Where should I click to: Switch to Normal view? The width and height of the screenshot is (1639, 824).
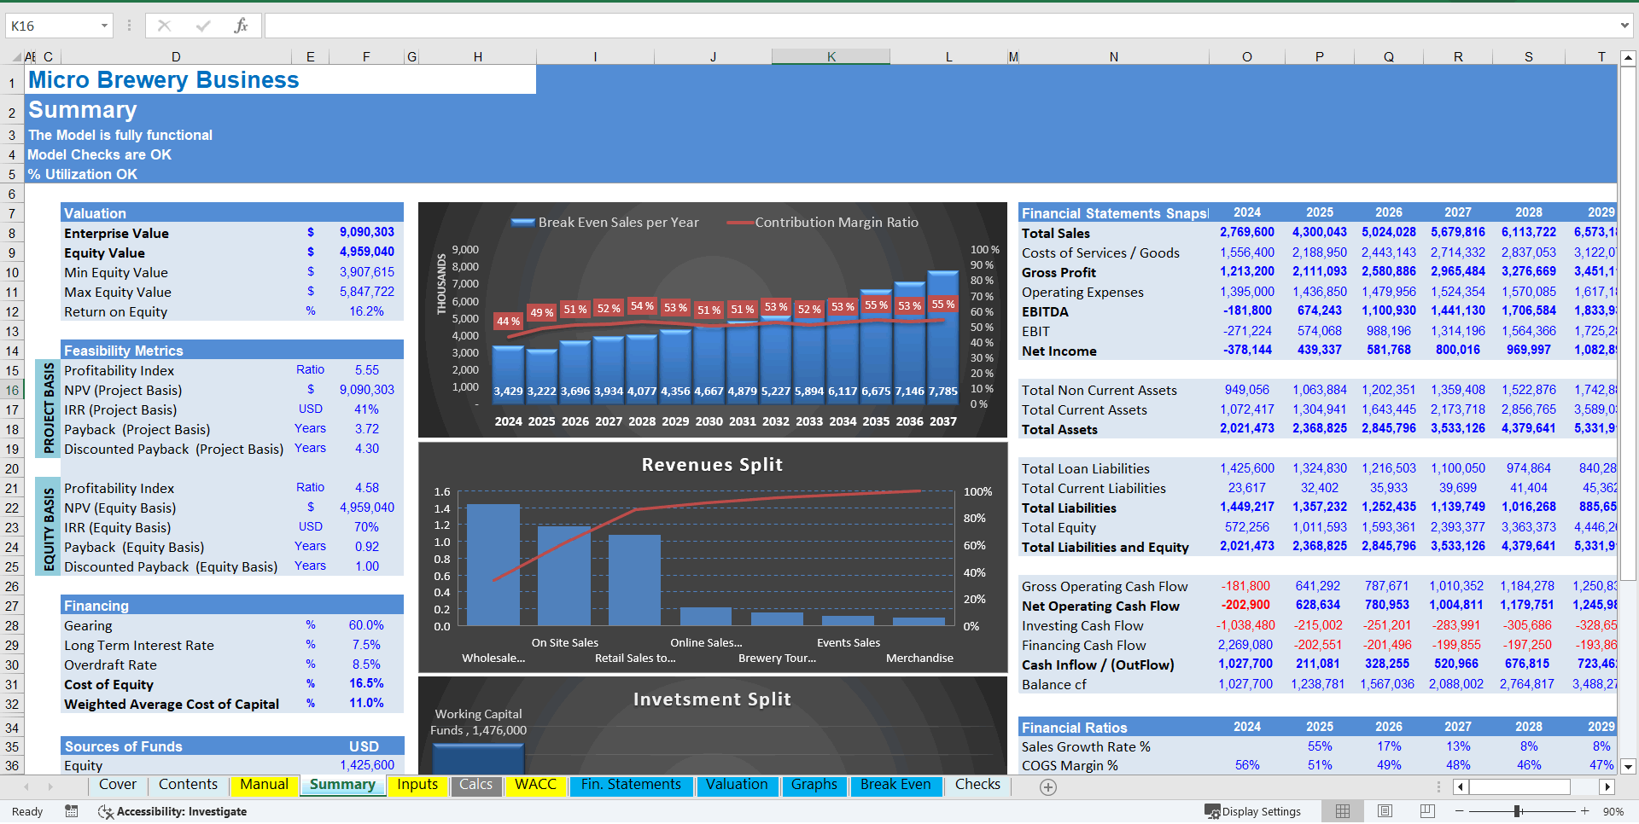pos(1343,811)
